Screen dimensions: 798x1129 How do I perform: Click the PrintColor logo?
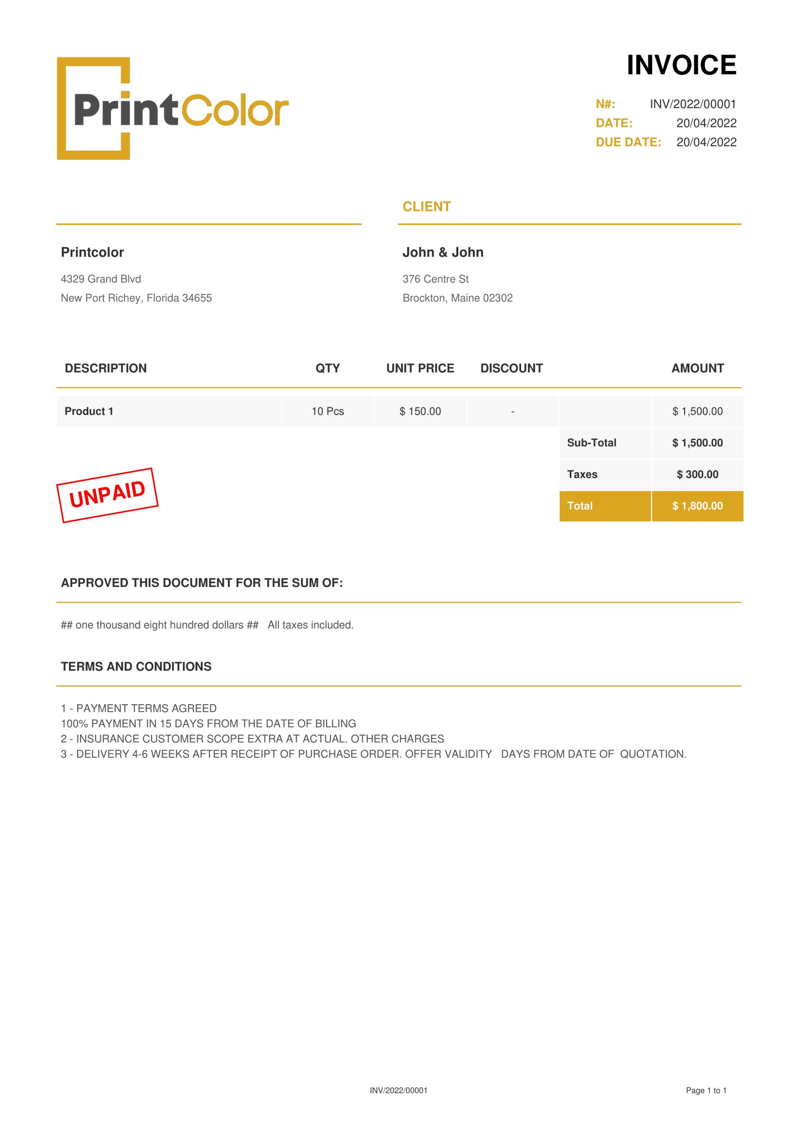tap(173, 109)
